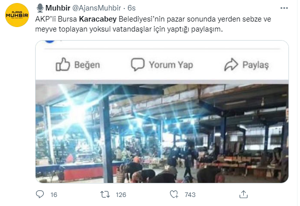
Task: Click the 743 likes count
Action: coord(190,195)
